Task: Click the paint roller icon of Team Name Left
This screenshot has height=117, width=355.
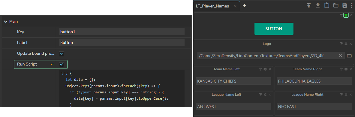Action: 260,69
